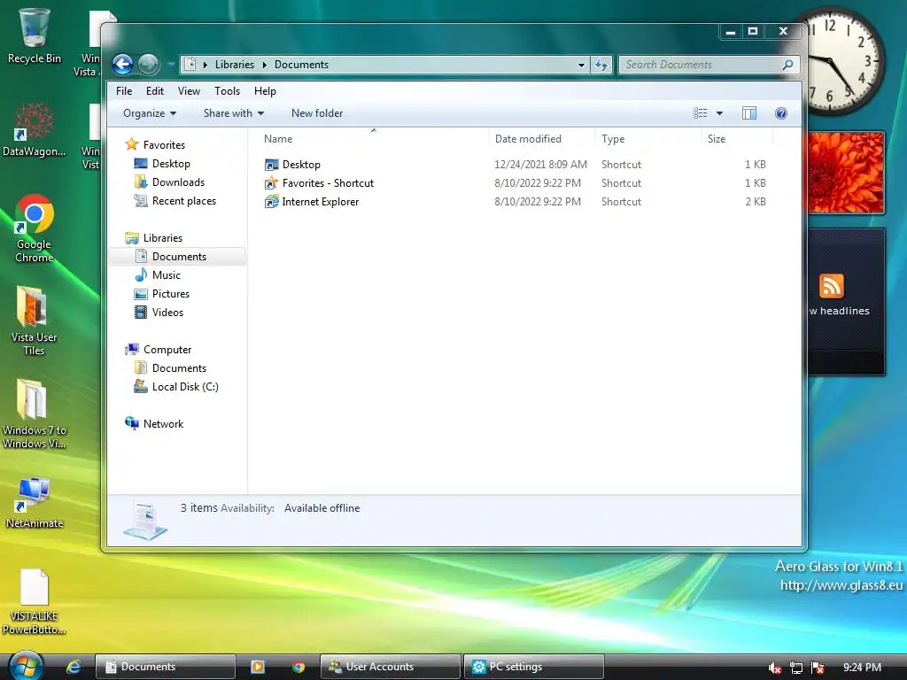Launch Internet Explorer from taskbar
The width and height of the screenshot is (907, 680).
(x=74, y=667)
